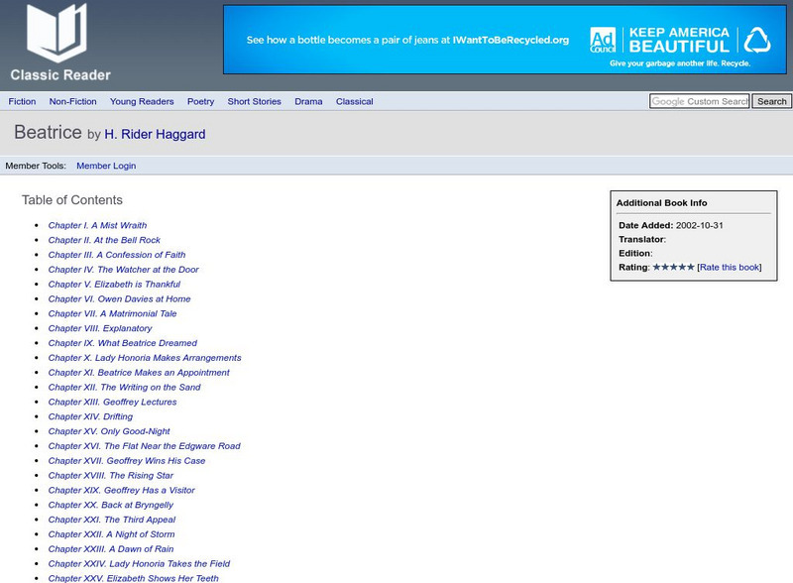
Task: Open Chapter XVIII. The Rising Star
Action: [x=111, y=475]
